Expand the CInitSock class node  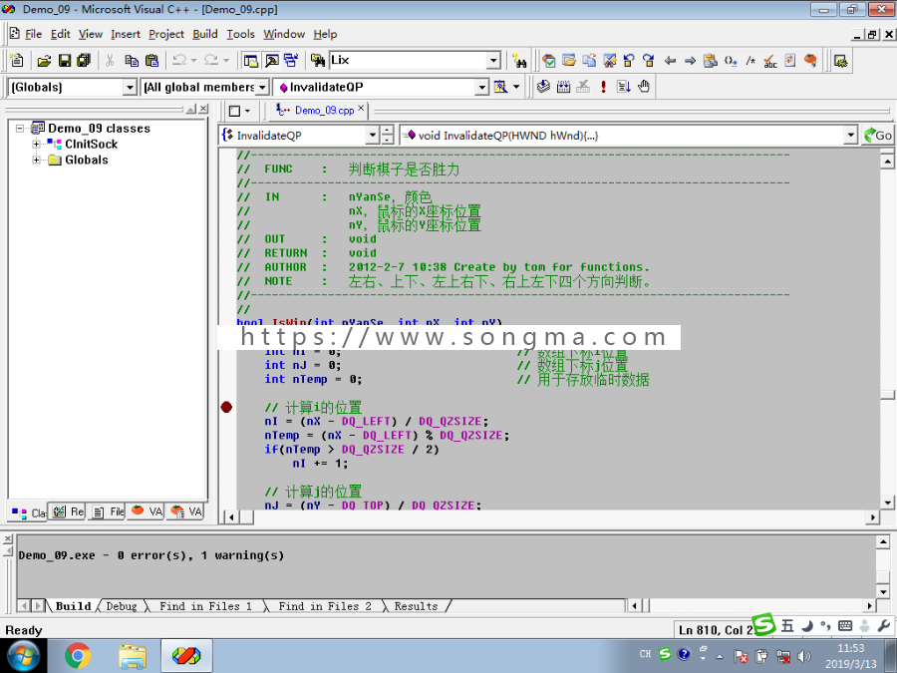pyautogui.click(x=36, y=145)
